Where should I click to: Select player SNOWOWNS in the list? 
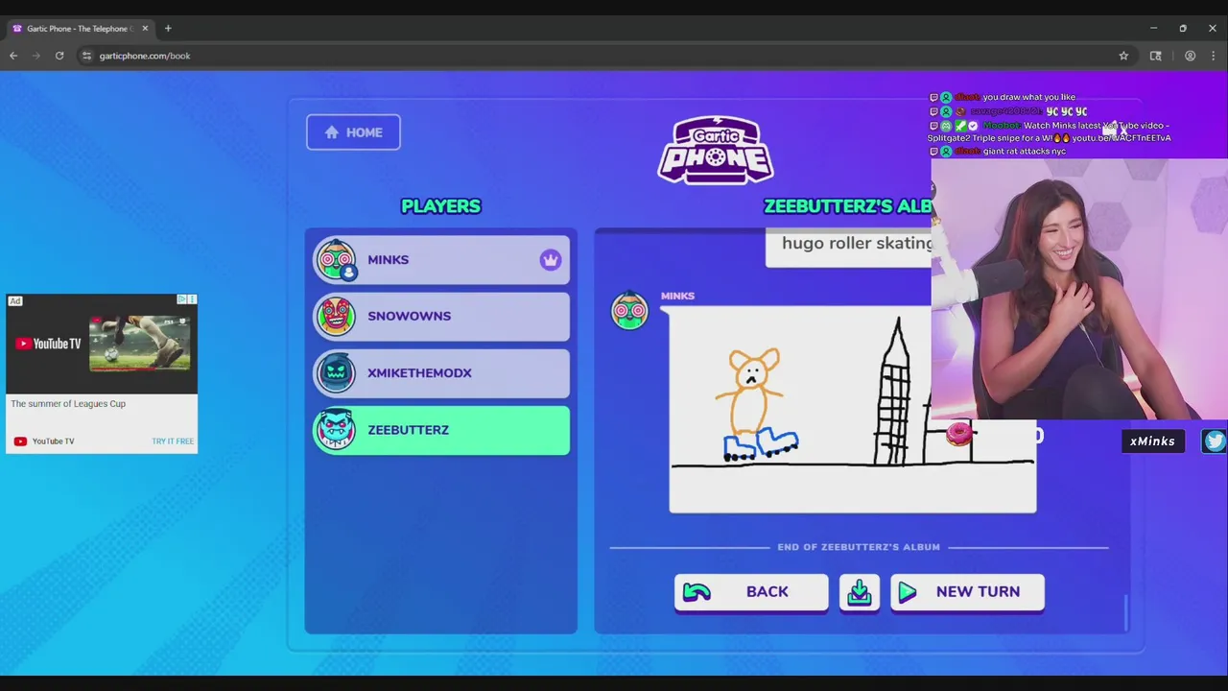click(x=441, y=316)
